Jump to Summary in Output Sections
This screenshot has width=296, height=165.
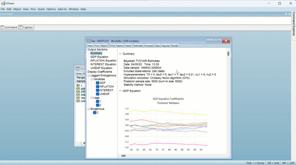pyautogui.click(x=96, y=53)
